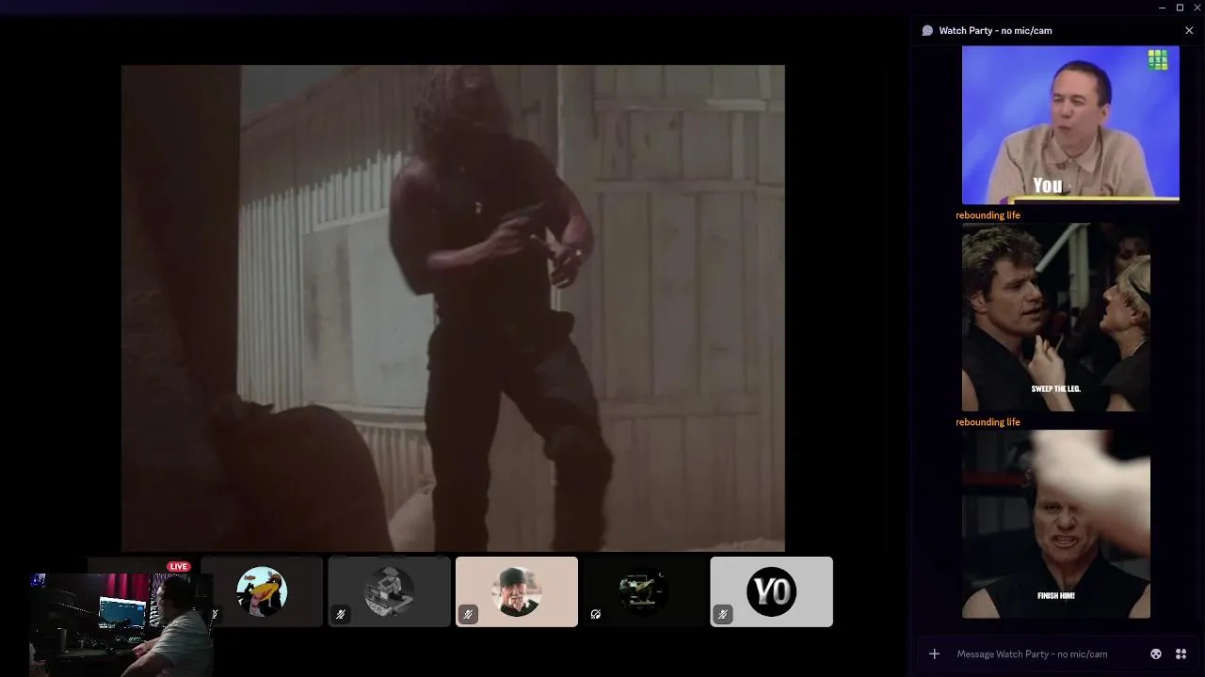Click the main stream video area
This screenshot has width=1205, height=677.
click(453, 307)
